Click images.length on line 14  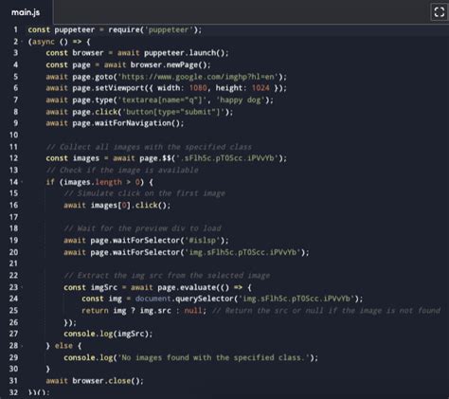click(x=93, y=182)
